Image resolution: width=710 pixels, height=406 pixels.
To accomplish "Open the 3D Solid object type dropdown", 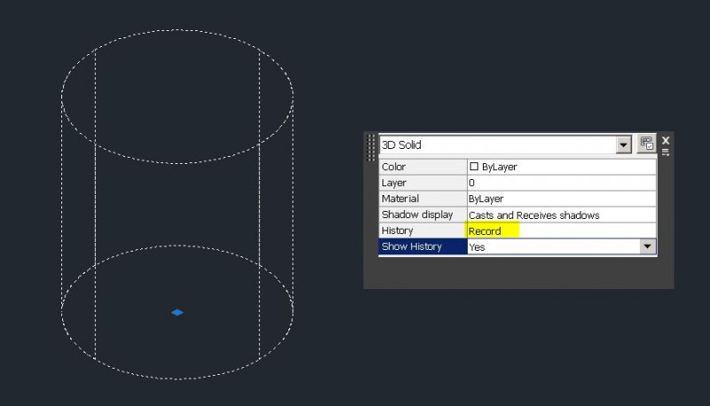I will [x=624, y=145].
